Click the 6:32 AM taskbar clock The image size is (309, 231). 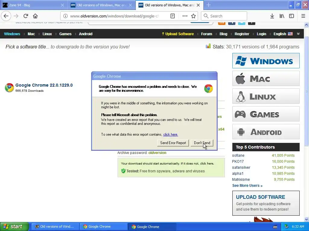pos(298,226)
